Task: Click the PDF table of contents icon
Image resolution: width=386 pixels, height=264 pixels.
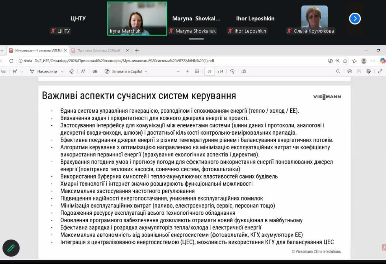Action: (3, 71)
